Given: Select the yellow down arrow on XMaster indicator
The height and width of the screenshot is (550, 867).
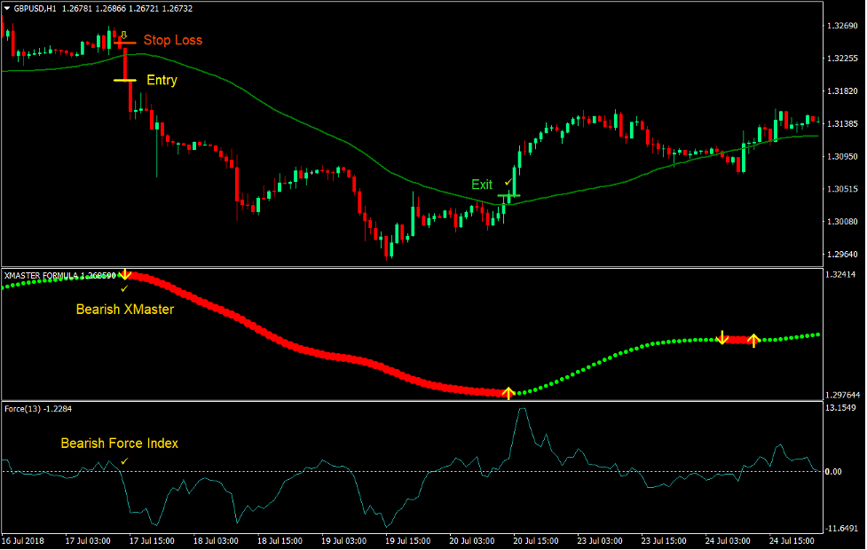Looking at the screenshot, I should pyautogui.click(x=125, y=274).
